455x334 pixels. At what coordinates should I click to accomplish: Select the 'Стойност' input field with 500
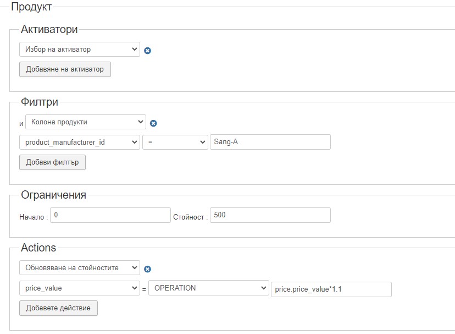[270, 215]
